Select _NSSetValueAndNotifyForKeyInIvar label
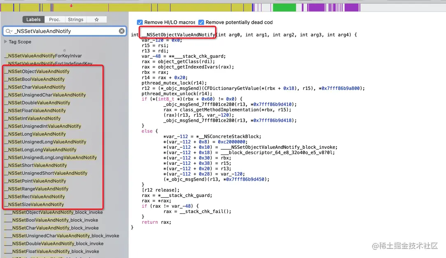This screenshot has height=258, width=446. (43, 56)
